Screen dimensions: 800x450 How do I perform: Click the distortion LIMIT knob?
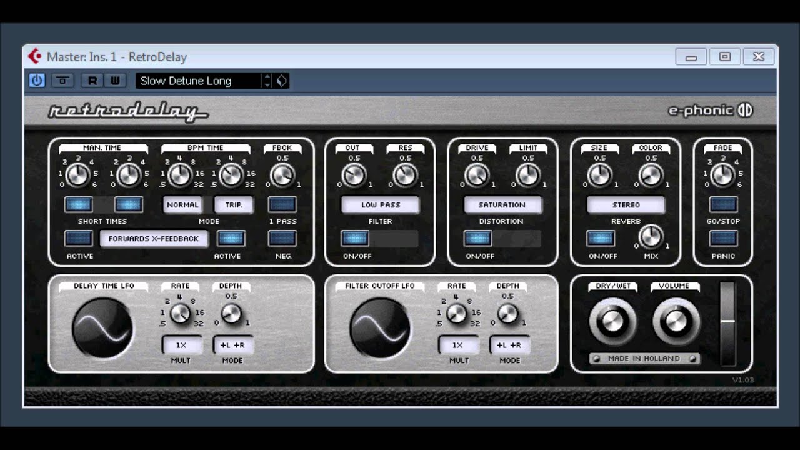528,176
